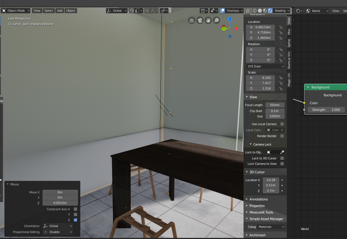
Task: Open the Object menu
Action: pyautogui.click(x=71, y=11)
